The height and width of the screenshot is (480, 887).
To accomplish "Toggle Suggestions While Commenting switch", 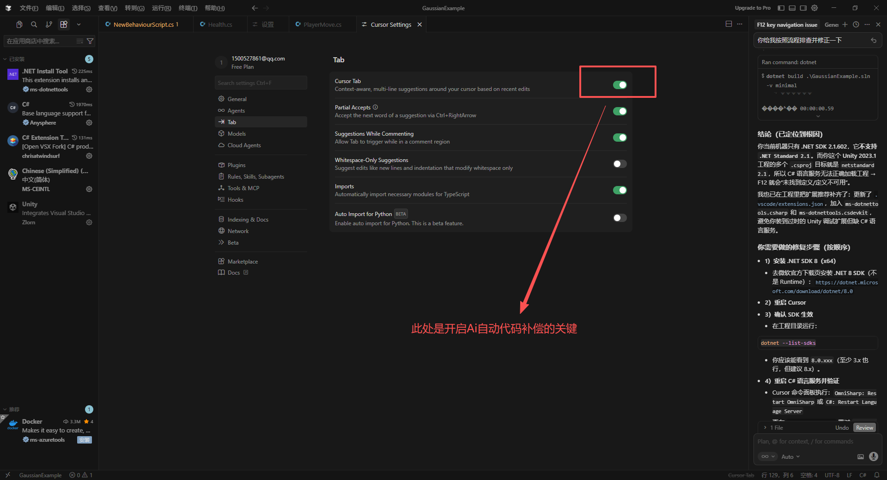I will tap(620, 138).
